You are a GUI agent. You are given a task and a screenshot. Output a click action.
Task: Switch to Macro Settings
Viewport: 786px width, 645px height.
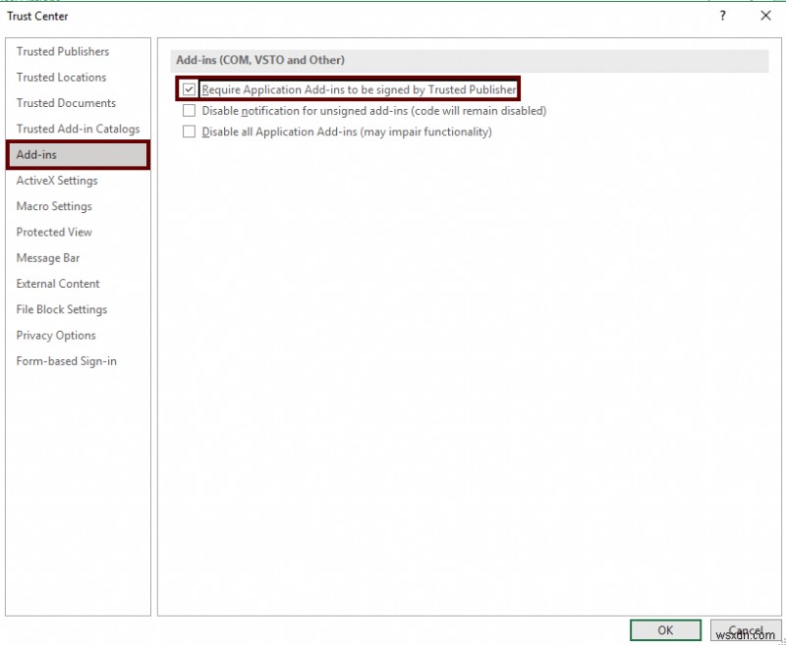pyautogui.click(x=53, y=206)
